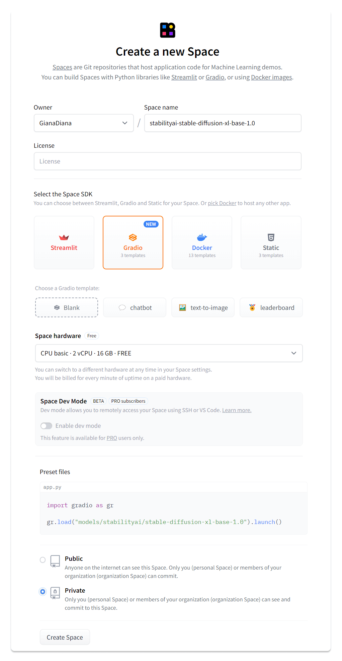The height and width of the screenshot is (661, 342).
Task: Click the leaderboard medal icon
Action: pyautogui.click(x=252, y=308)
